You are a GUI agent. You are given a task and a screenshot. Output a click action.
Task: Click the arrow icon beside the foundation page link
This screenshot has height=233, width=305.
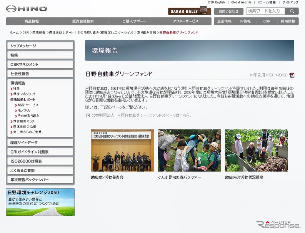pyautogui.click(x=88, y=116)
